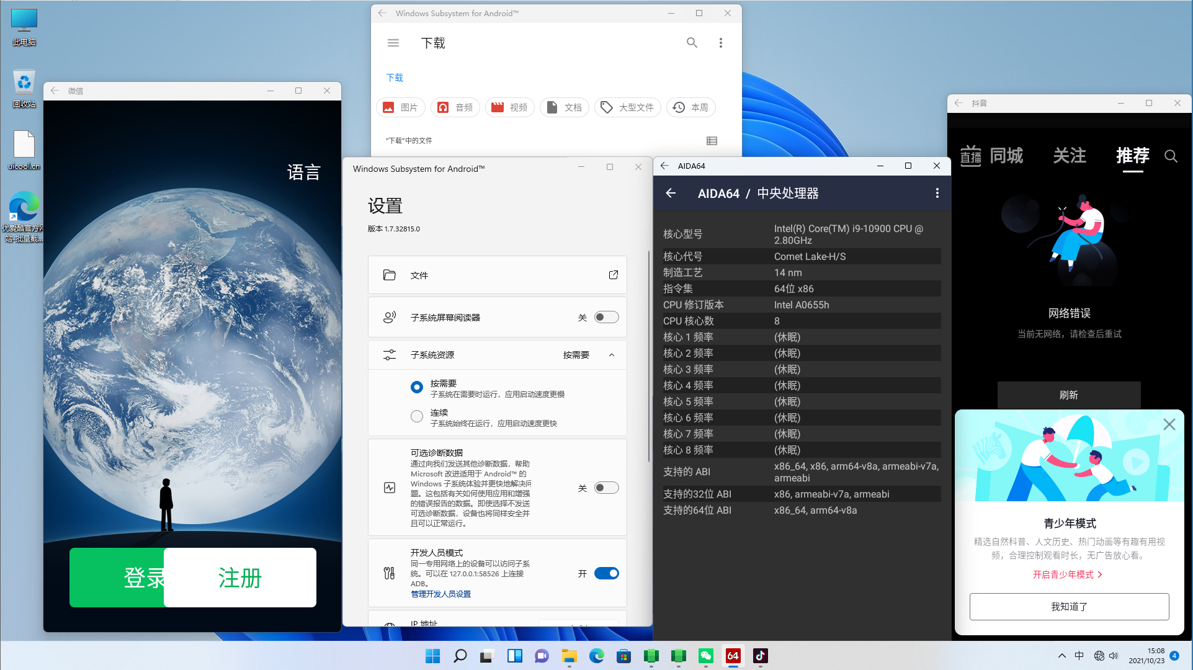Viewport: 1193px width, 670px height.
Task: Collapse the 子系统资源 section chevron
Action: pos(612,355)
